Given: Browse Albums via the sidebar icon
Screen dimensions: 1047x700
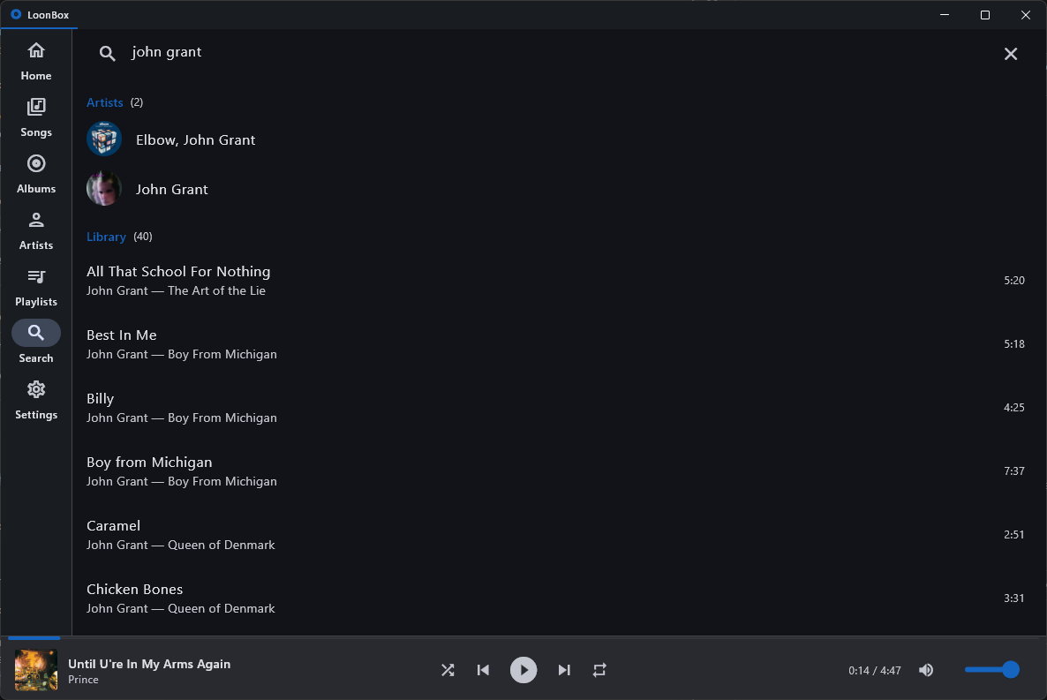Looking at the screenshot, I should 35,173.
